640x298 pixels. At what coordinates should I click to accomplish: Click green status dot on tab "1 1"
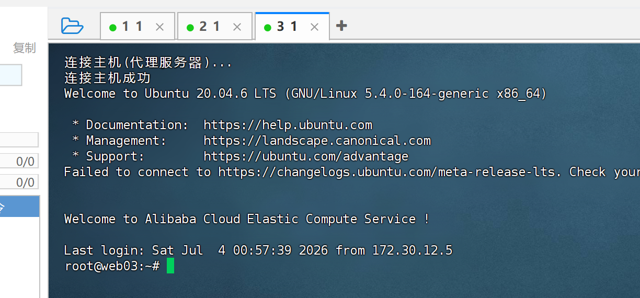coord(113,28)
